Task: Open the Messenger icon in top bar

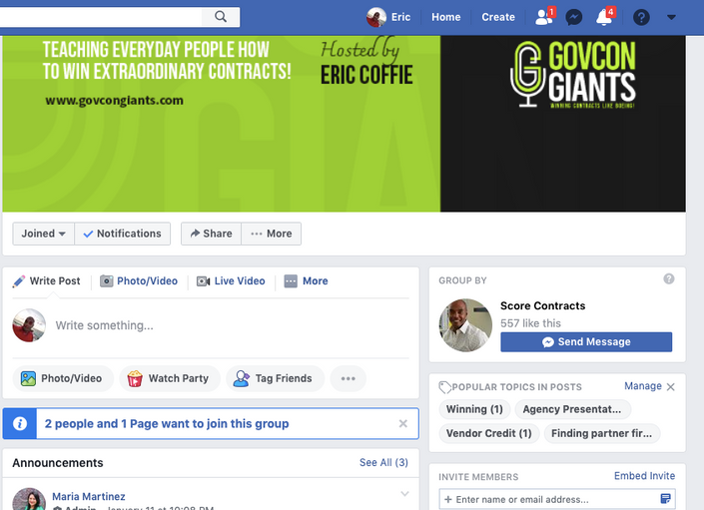Action: [x=574, y=18]
